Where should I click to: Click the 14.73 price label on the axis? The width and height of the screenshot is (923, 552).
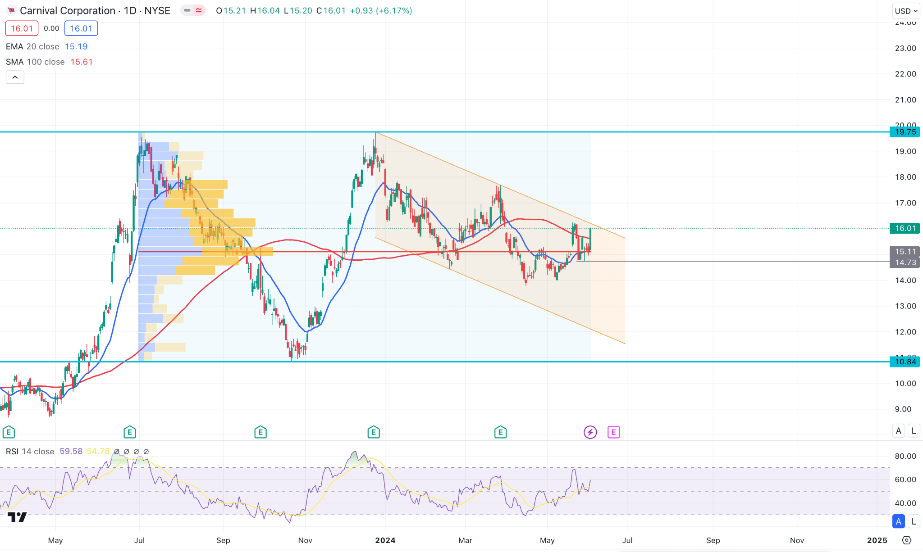click(x=905, y=262)
